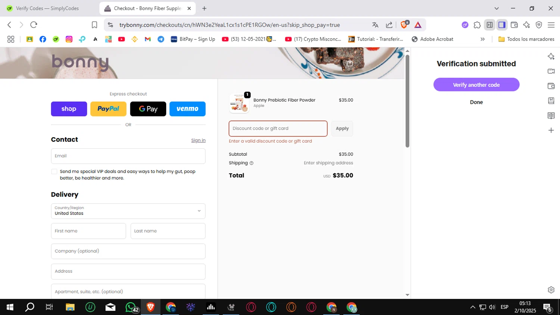
Task: Switch to the Verify Codes — SimplyCodes tab
Action: pos(47,8)
